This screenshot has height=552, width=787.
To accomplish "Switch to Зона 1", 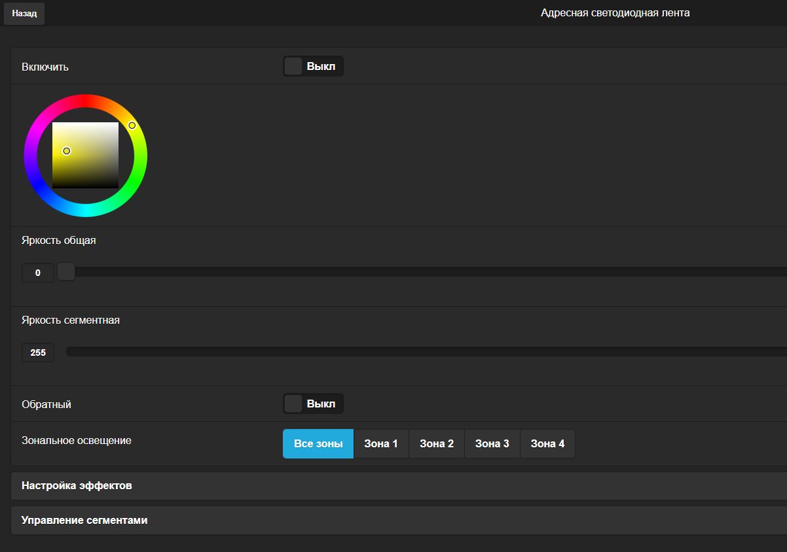I will coord(381,443).
